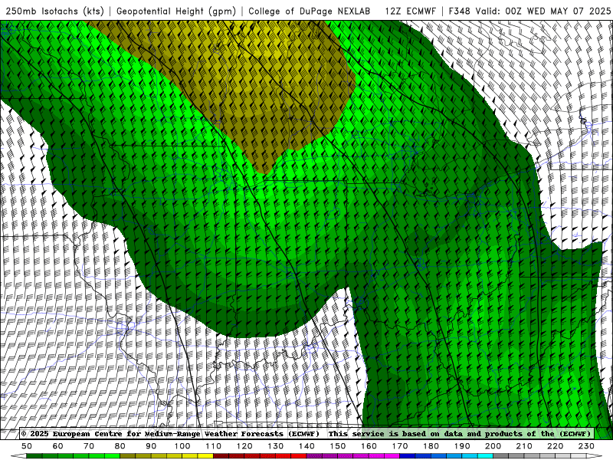Click the 90 value on the color scale

click(151, 446)
